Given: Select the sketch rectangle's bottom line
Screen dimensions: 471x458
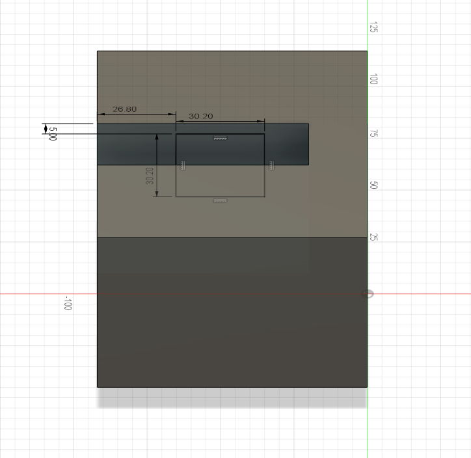Looking at the screenshot, I should click(x=220, y=196).
